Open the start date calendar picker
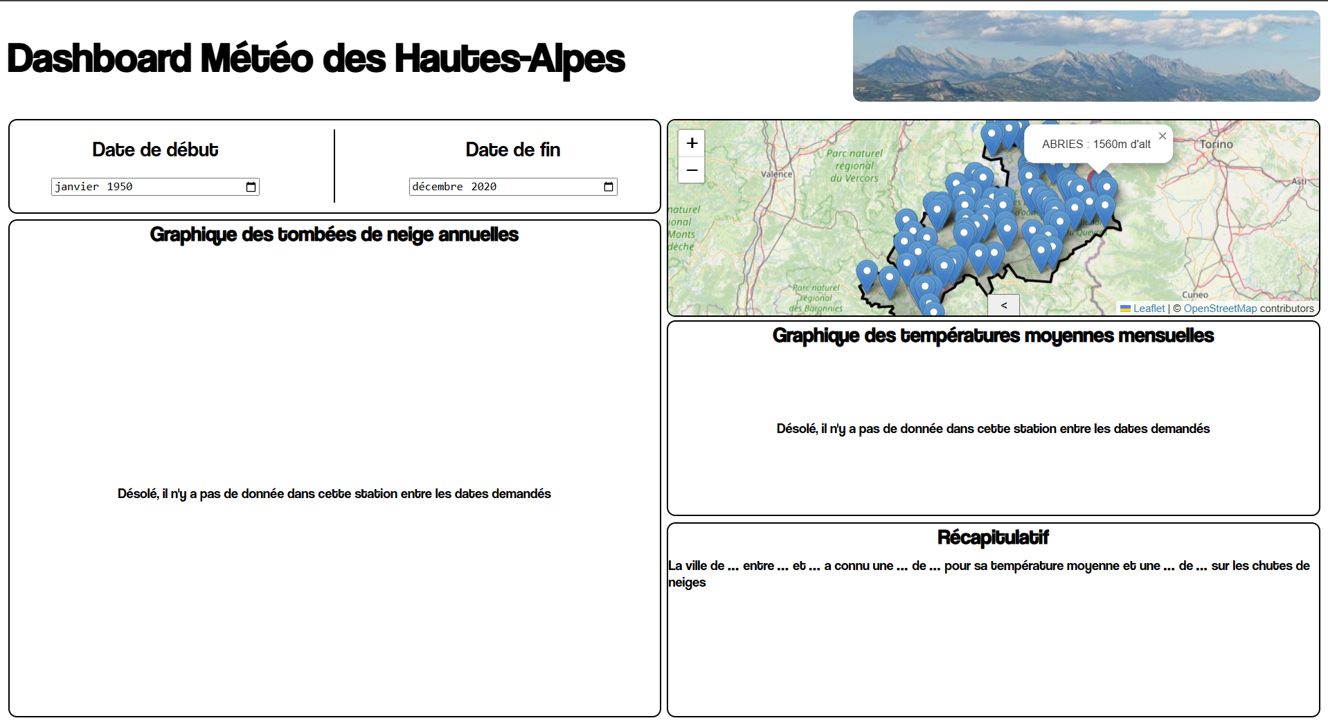The width and height of the screenshot is (1328, 725). [x=251, y=187]
